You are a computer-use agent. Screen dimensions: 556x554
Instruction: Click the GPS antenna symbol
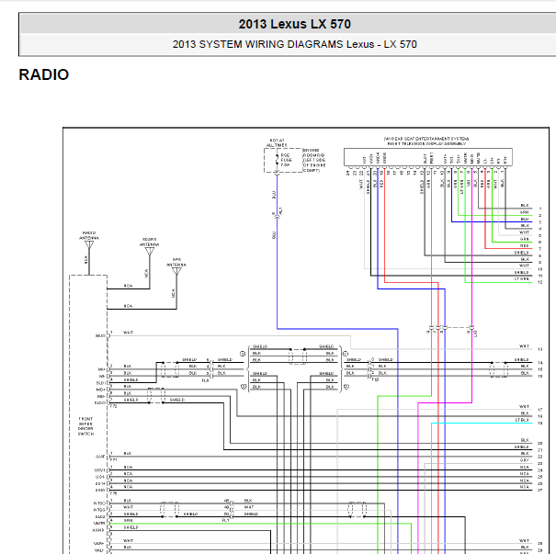point(176,271)
